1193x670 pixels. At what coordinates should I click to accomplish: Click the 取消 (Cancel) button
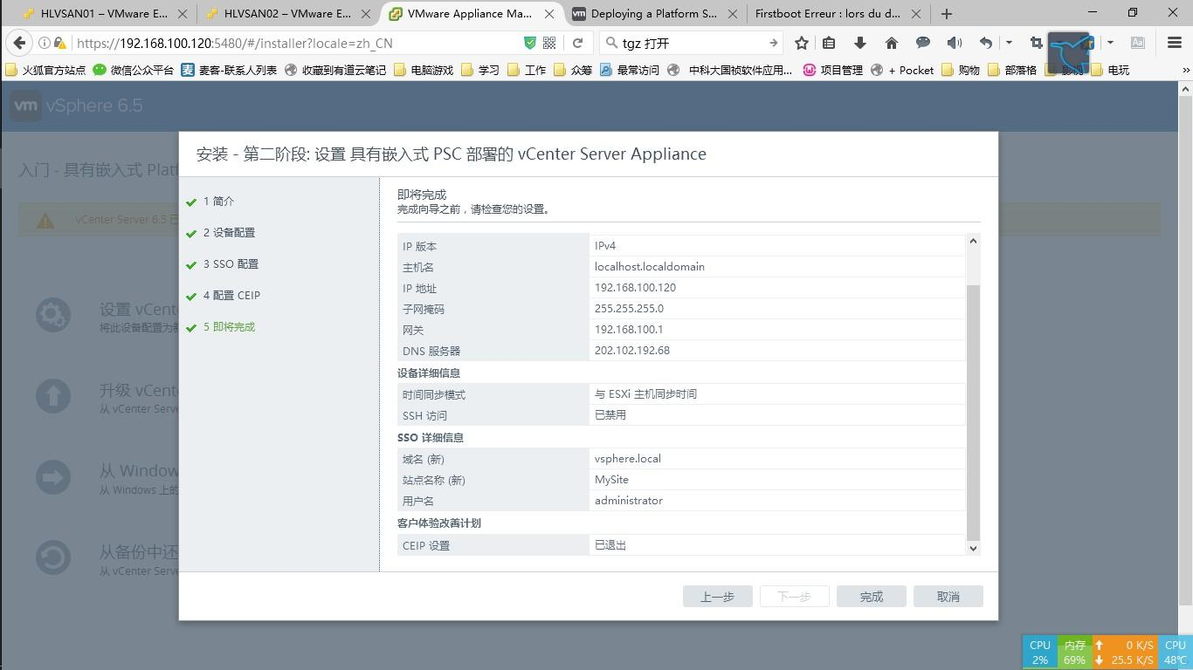coord(948,597)
